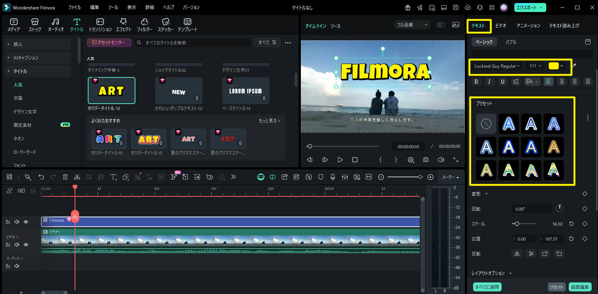Enter fullscreen preview with expand arrows
This screenshot has height=294, width=598.
456,160
